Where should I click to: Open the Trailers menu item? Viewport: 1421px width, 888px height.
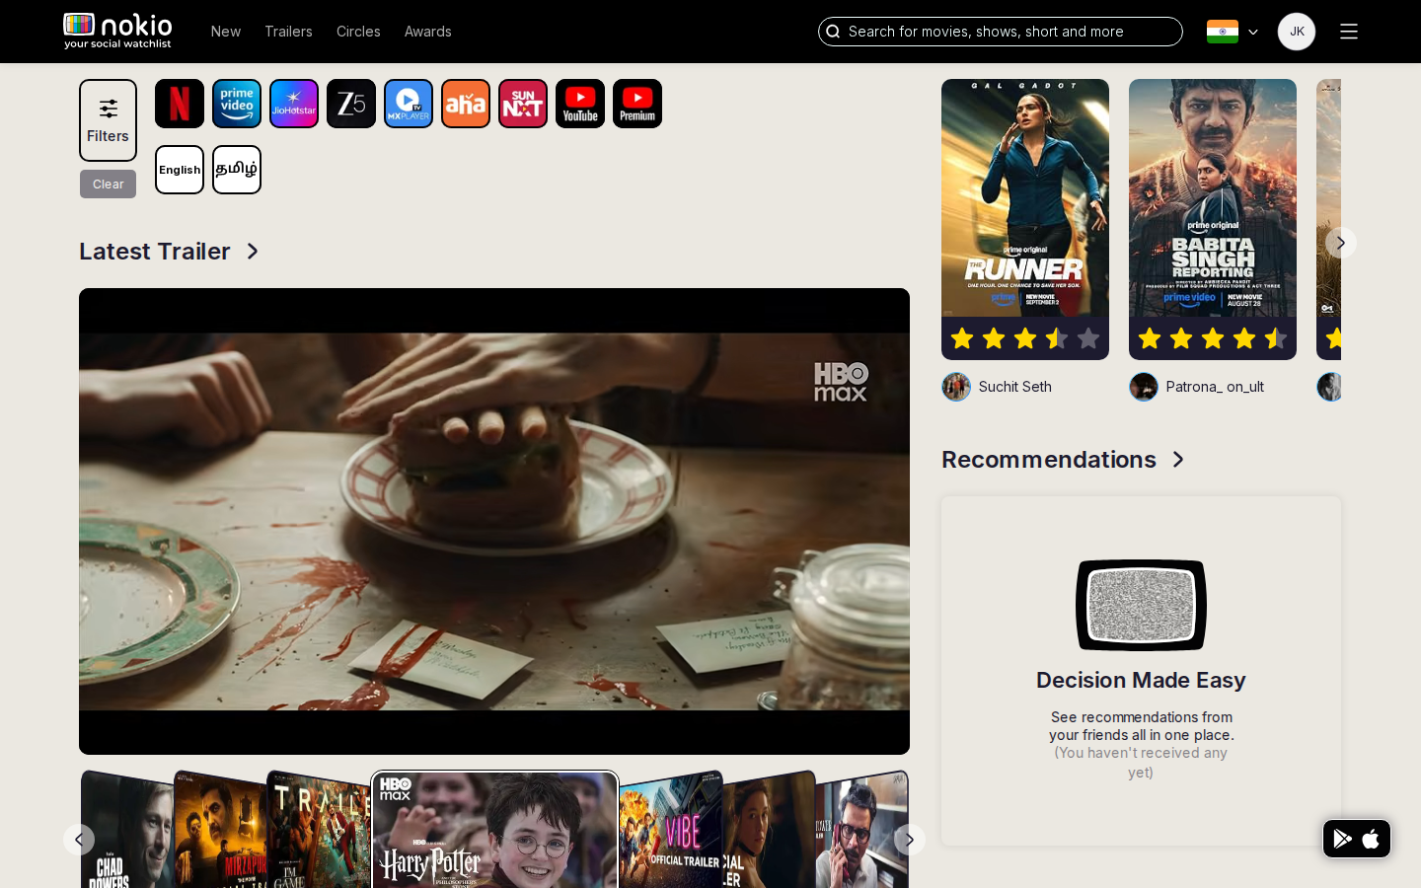point(288,32)
